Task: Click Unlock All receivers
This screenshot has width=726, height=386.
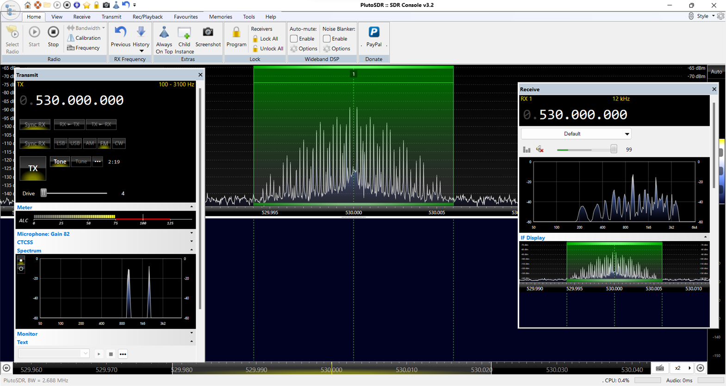Action: coord(267,49)
